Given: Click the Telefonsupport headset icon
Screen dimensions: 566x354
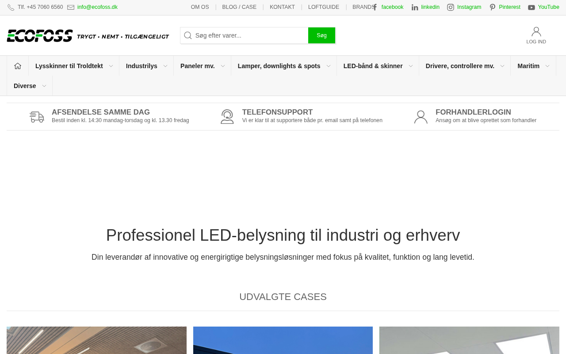Looking at the screenshot, I should point(227,117).
